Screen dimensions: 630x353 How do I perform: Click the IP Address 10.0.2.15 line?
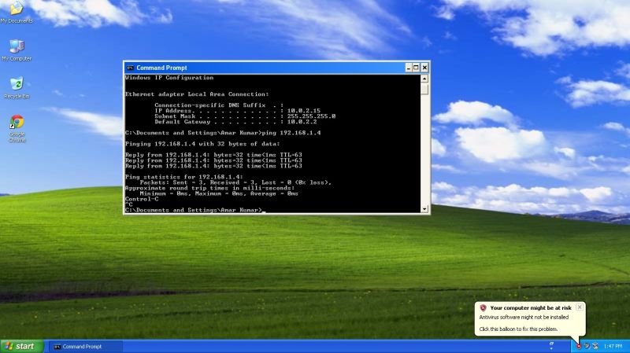click(238, 111)
